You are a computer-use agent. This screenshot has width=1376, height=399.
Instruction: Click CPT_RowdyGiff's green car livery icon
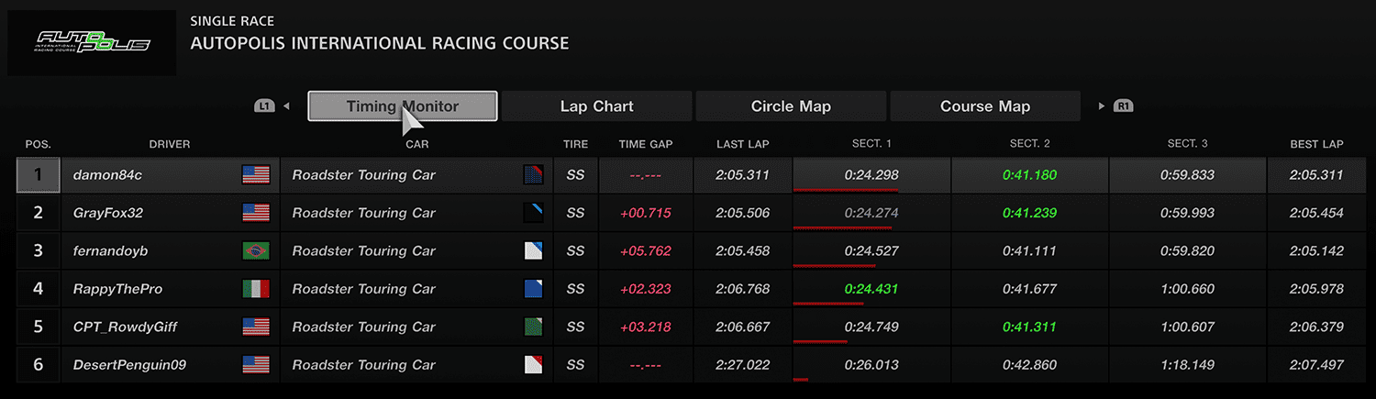pyautogui.click(x=534, y=327)
